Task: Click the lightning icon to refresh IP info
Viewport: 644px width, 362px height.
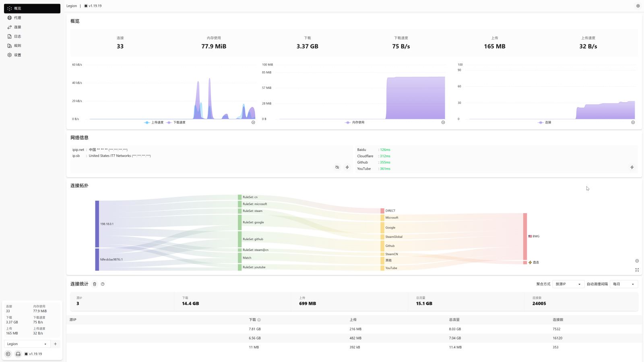Action: point(347,167)
